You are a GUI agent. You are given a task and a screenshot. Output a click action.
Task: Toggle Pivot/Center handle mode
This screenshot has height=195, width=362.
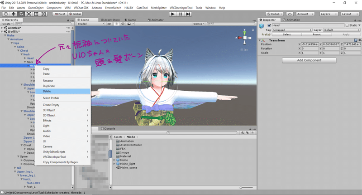pos(60,14)
